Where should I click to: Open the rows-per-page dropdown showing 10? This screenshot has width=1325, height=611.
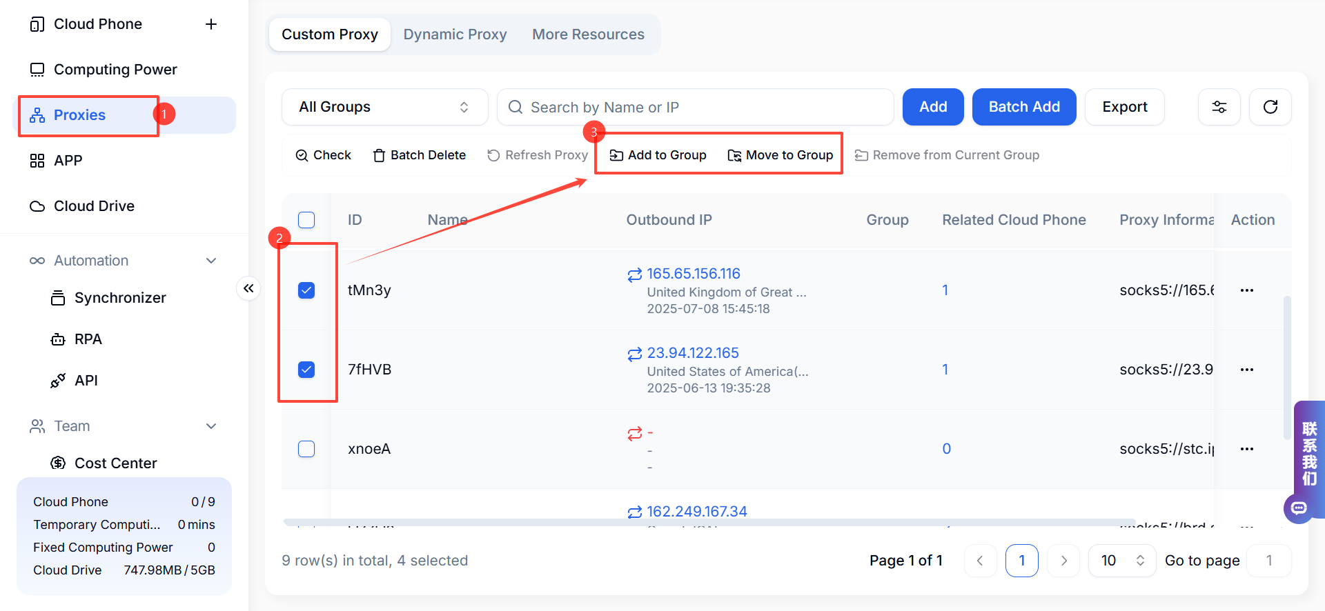(1122, 561)
